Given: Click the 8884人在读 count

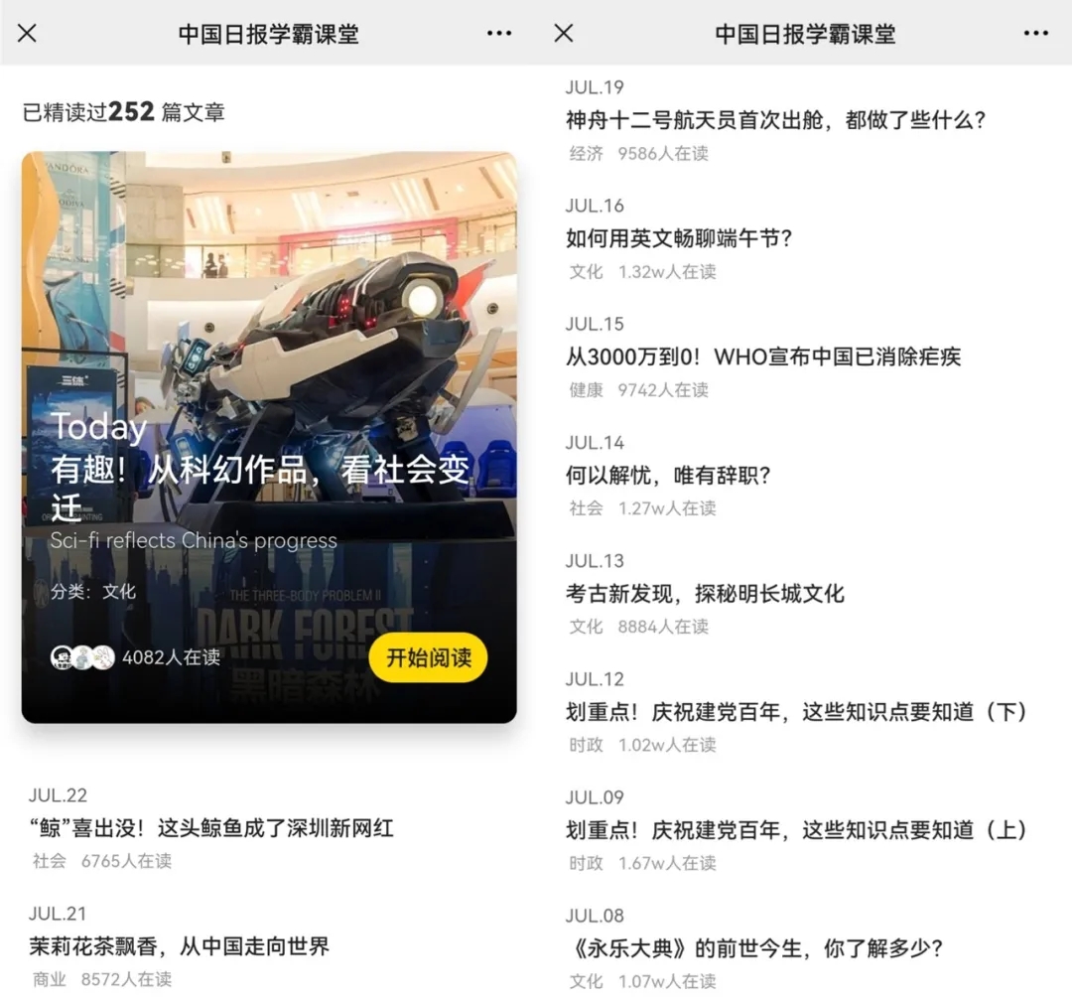Looking at the screenshot, I should point(663,627).
